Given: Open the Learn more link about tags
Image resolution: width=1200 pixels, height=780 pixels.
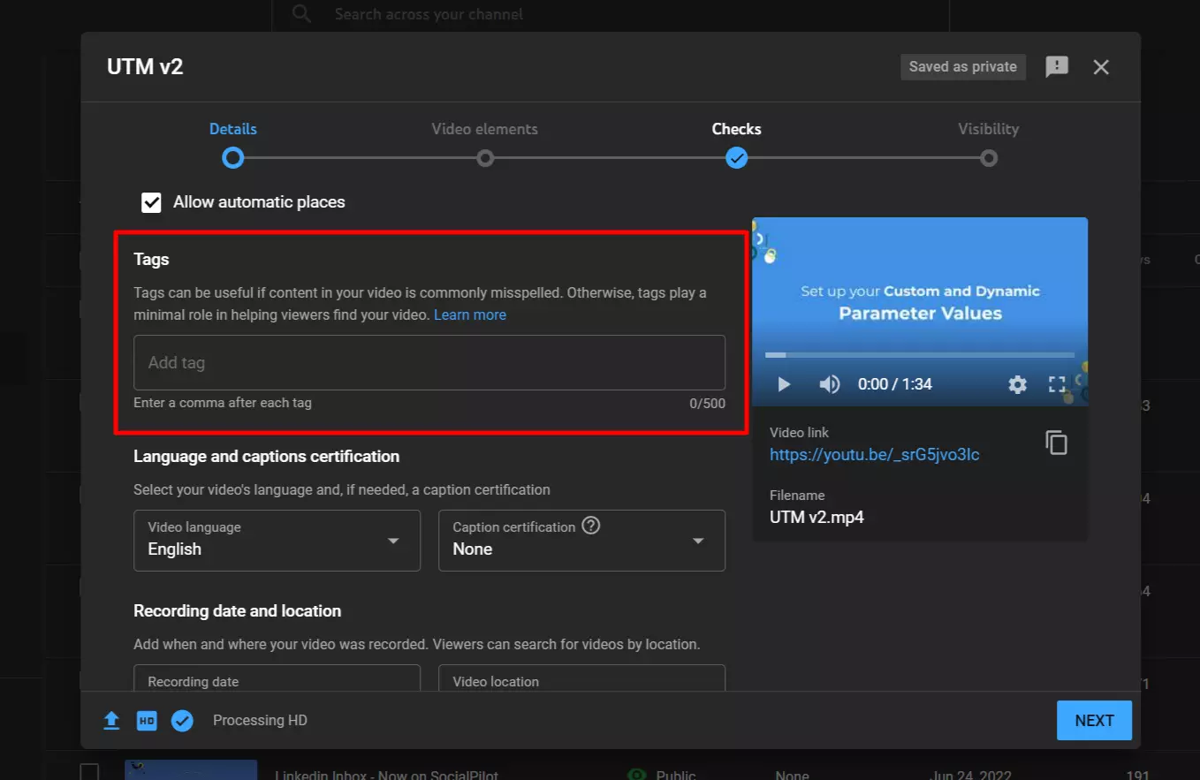Looking at the screenshot, I should coord(470,314).
